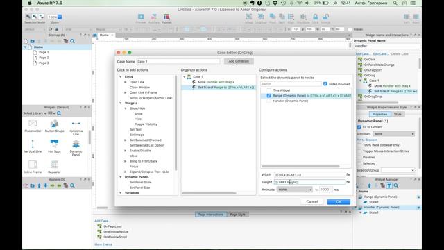Select Page 2 in the Sitemap
This screenshot has height=250, width=444.
point(44,58)
